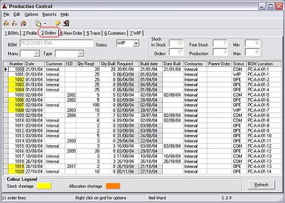The width and height of the screenshot is (285, 203).
Task: Switch to the 1 BOMs tab
Action: point(12,33)
